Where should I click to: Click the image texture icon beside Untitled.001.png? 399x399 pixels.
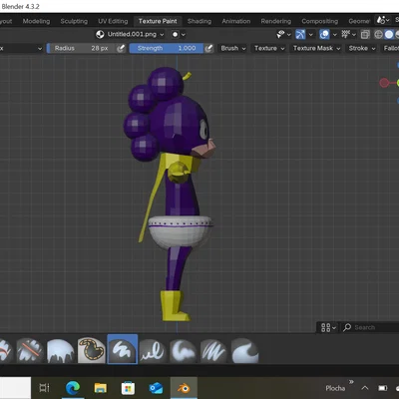(100, 34)
